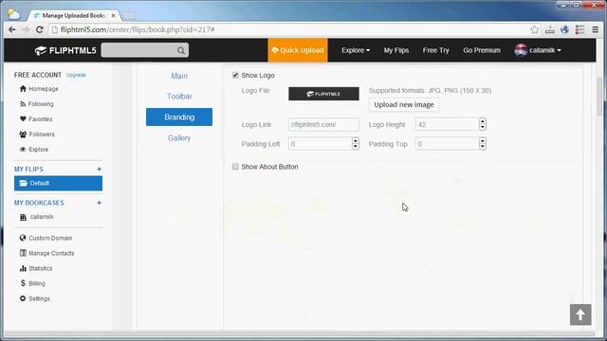The image size is (607, 341).
Task: Click the logo file preview thumbnail
Action: coord(323,94)
